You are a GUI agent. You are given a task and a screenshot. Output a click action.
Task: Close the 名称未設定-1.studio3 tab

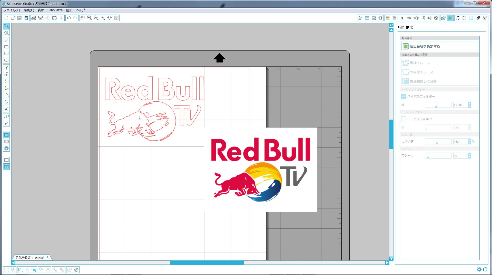pyautogui.click(x=47, y=257)
